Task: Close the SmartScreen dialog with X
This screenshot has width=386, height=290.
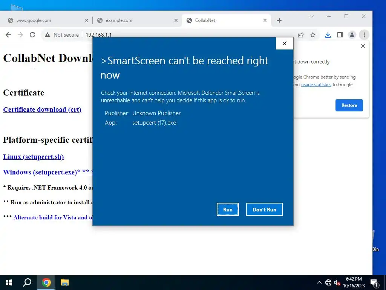Action: pos(285,43)
